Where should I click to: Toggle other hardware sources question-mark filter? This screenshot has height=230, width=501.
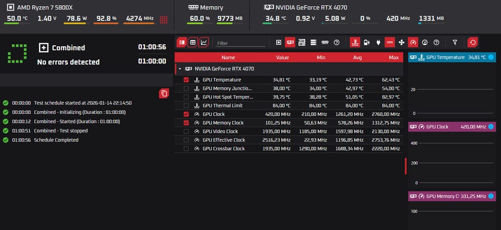coord(336,42)
